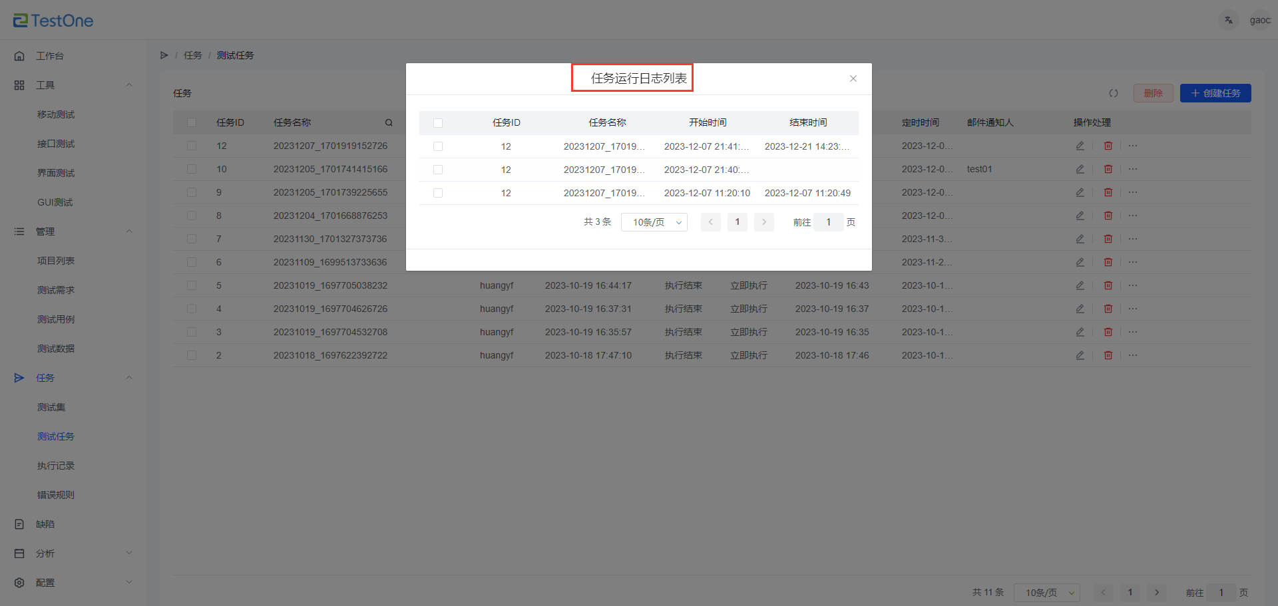Click the TestOne logo
Image resolution: width=1278 pixels, height=606 pixels.
[53, 21]
